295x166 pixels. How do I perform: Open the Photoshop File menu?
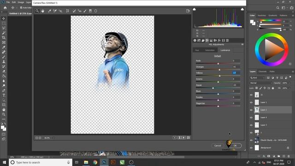click(x=8, y=2)
